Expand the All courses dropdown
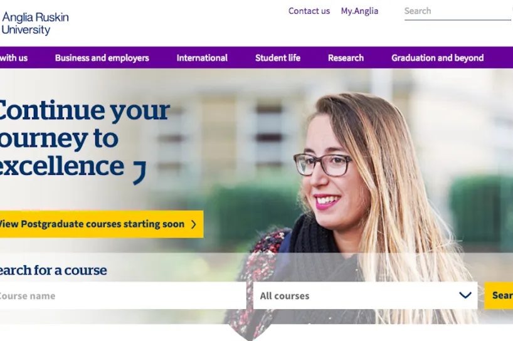This screenshot has width=513, height=341. tap(365, 296)
